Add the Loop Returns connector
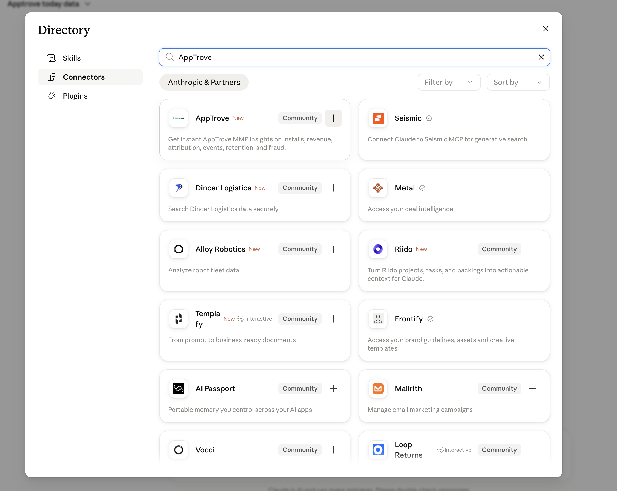617x491 pixels. click(533, 450)
